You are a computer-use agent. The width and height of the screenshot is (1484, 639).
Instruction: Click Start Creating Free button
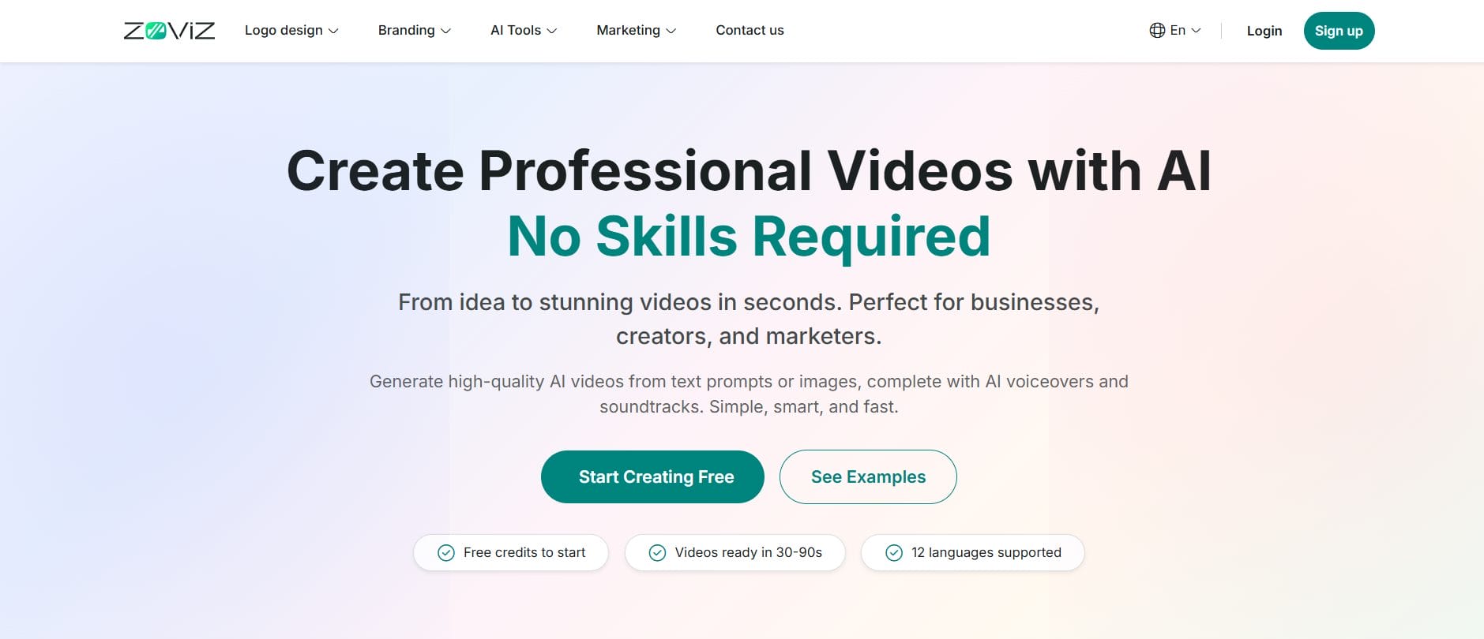coord(652,476)
